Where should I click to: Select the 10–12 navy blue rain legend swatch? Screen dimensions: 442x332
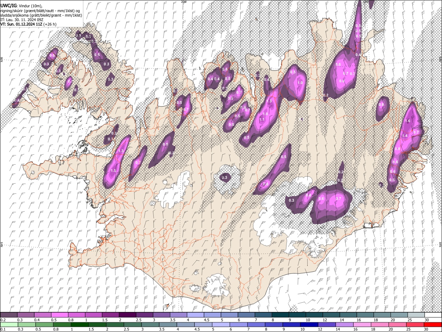[309, 324]
